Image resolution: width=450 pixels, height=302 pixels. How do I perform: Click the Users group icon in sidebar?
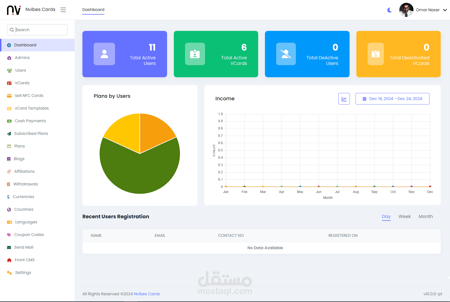9,71
